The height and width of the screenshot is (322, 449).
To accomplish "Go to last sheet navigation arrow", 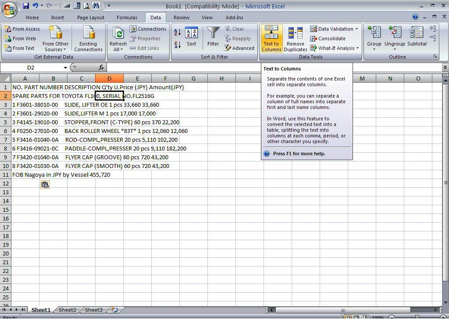I will (23, 310).
